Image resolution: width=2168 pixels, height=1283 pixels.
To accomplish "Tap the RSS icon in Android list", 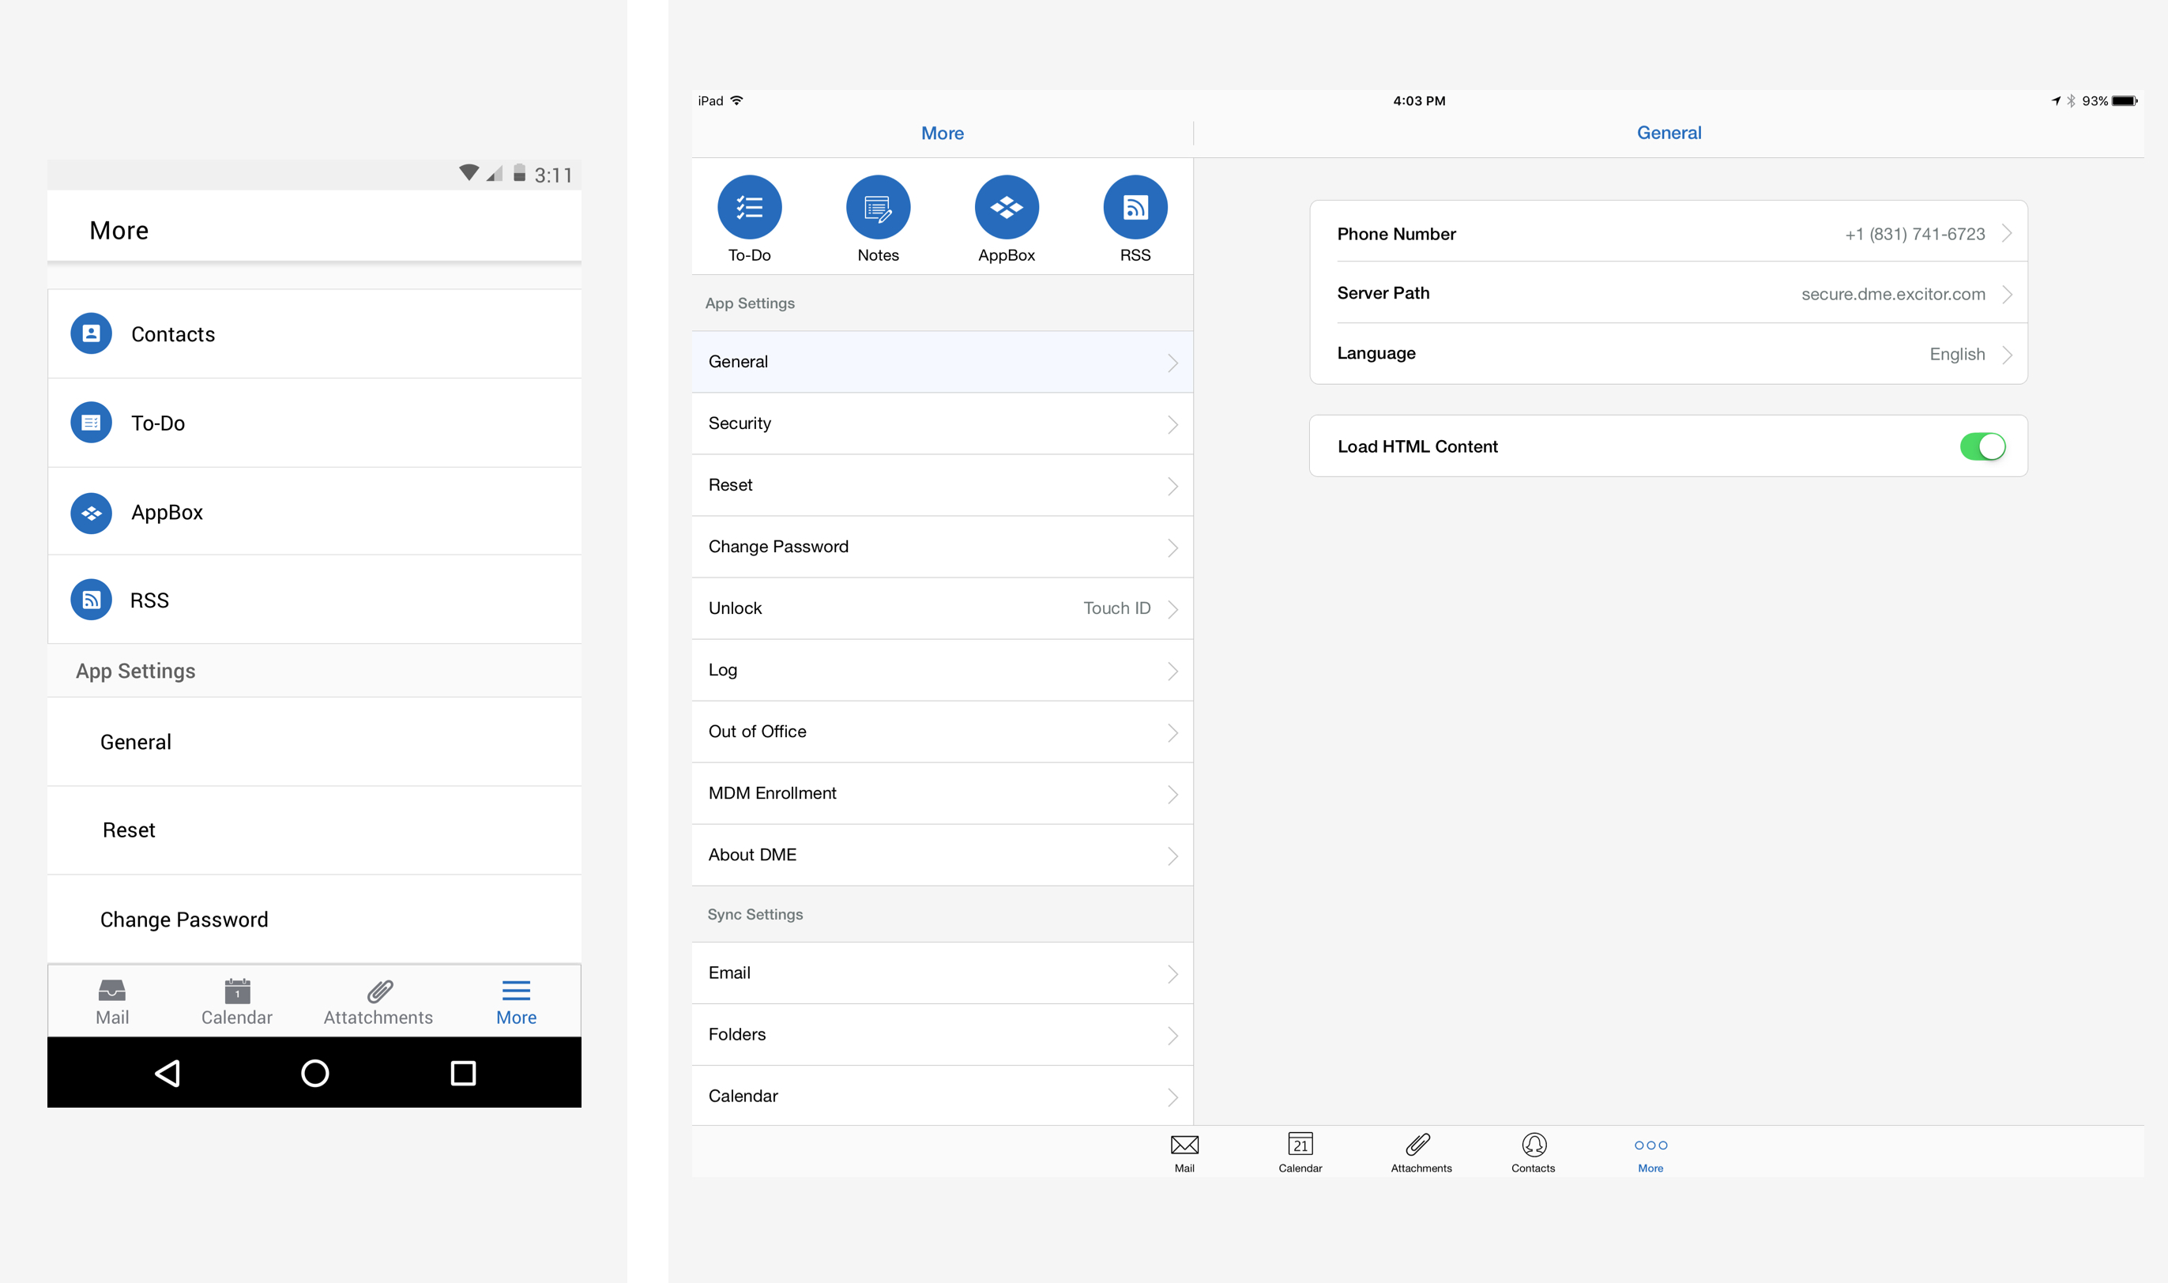I will 91,600.
